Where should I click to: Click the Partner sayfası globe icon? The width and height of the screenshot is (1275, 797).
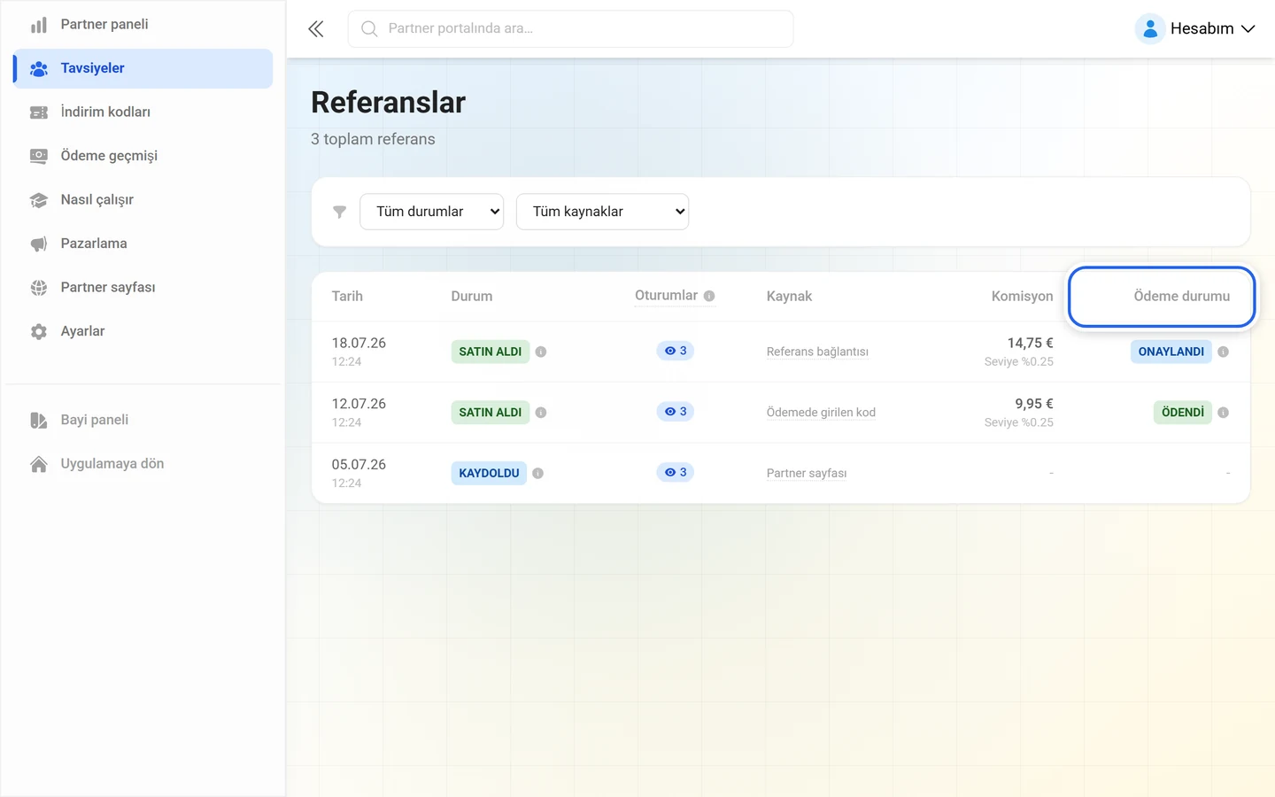[x=39, y=288]
